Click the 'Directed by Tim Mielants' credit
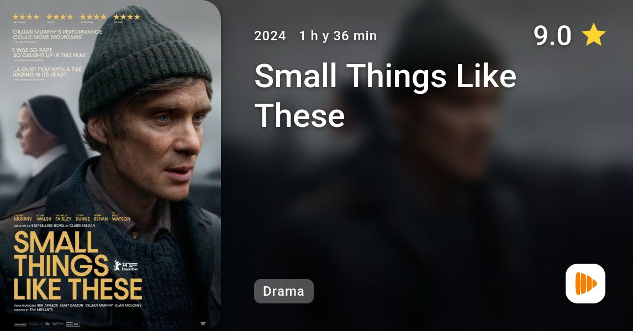This screenshot has height=331, width=633. 33,309
